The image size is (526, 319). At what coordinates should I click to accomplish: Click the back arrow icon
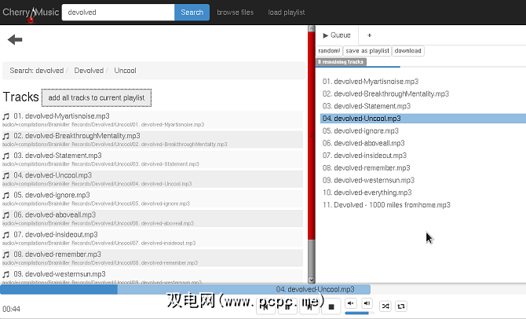click(15, 39)
